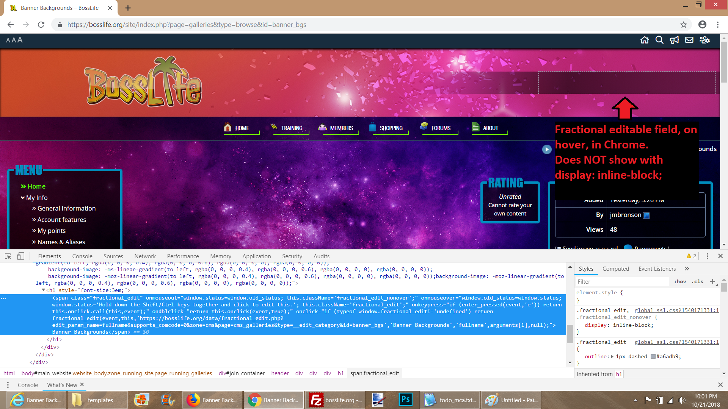
Task: Click the admin cogs settings icon
Action: [704, 40]
